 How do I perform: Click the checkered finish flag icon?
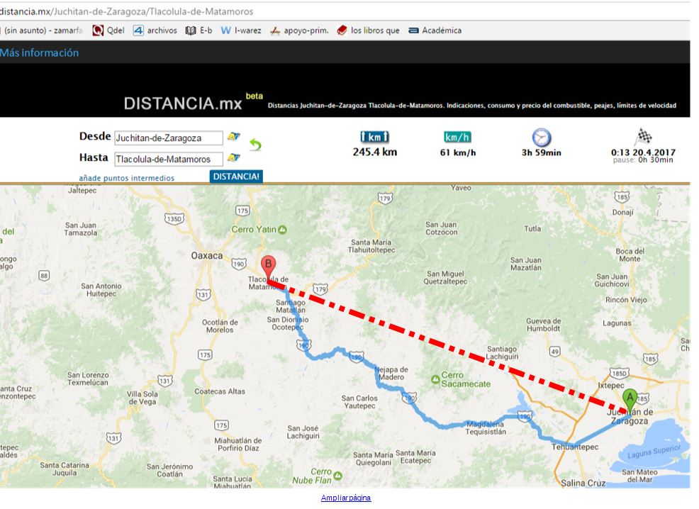pyautogui.click(x=644, y=135)
